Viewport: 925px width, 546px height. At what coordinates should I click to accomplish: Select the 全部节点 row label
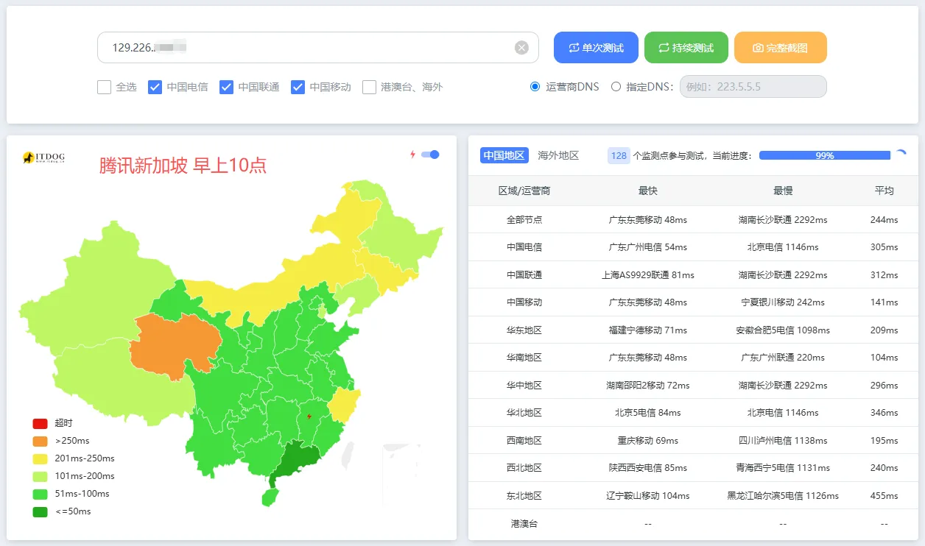tap(524, 219)
